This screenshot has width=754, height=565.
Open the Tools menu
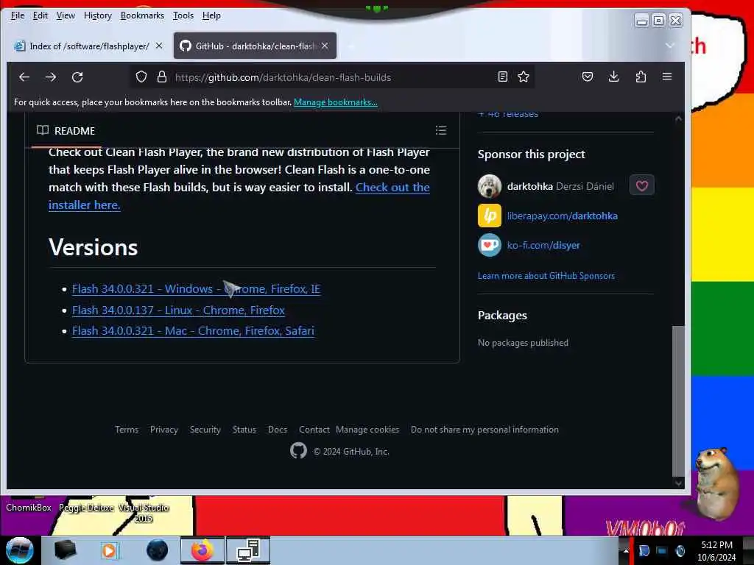pyautogui.click(x=183, y=15)
